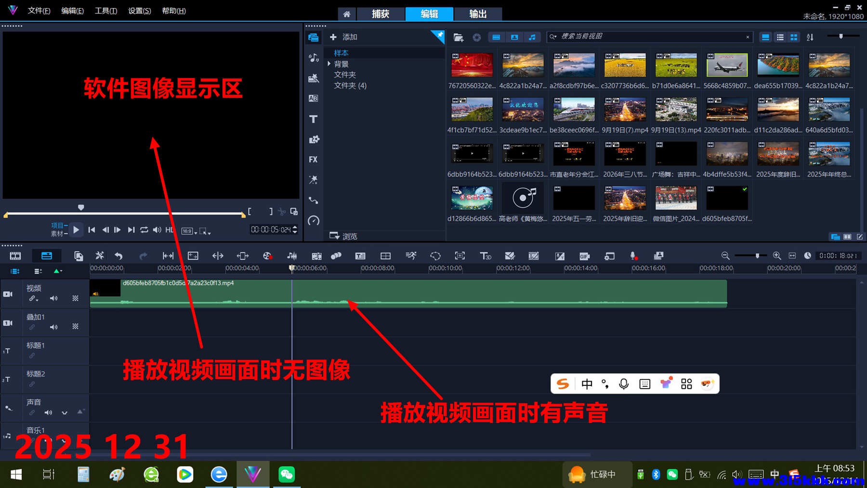Screen dimensions: 867x488
Task: Click the Undo arrow icon
Action: (119, 256)
